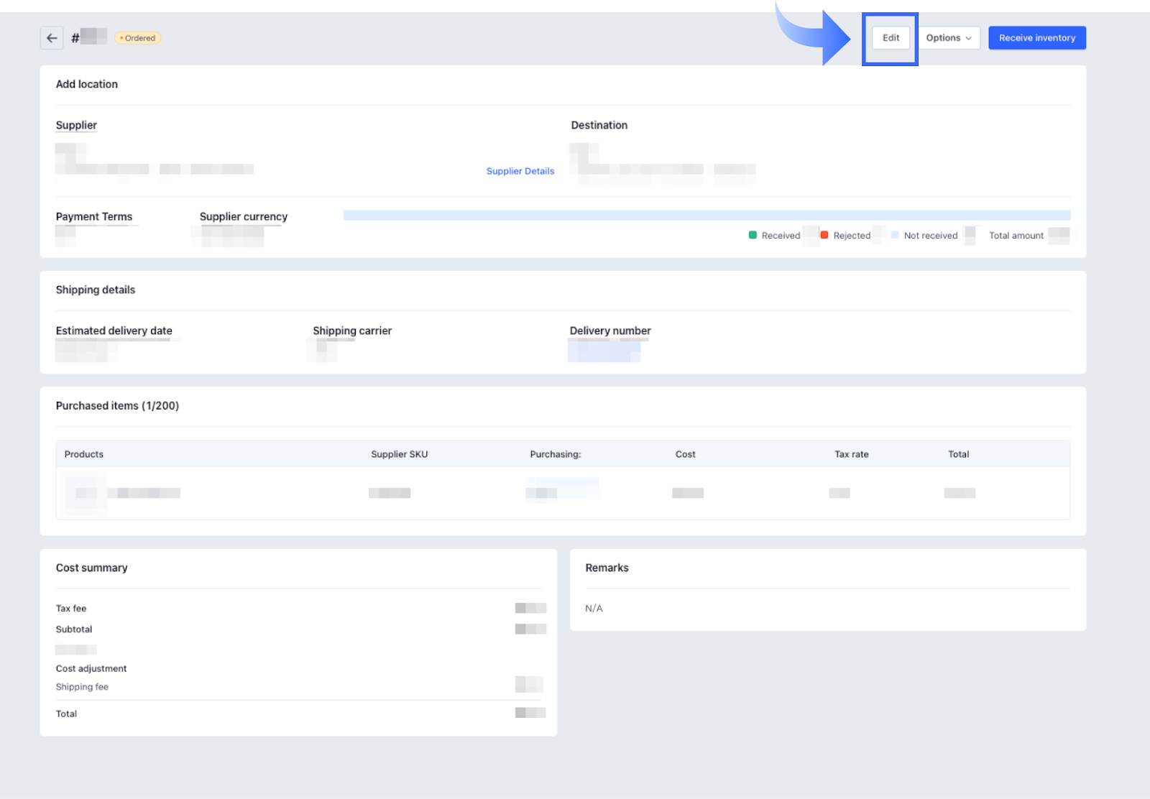Image resolution: width=1150 pixels, height=799 pixels.
Task: Click the green Received legend swatch
Action: pyautogui.click(x=753, y=235)
